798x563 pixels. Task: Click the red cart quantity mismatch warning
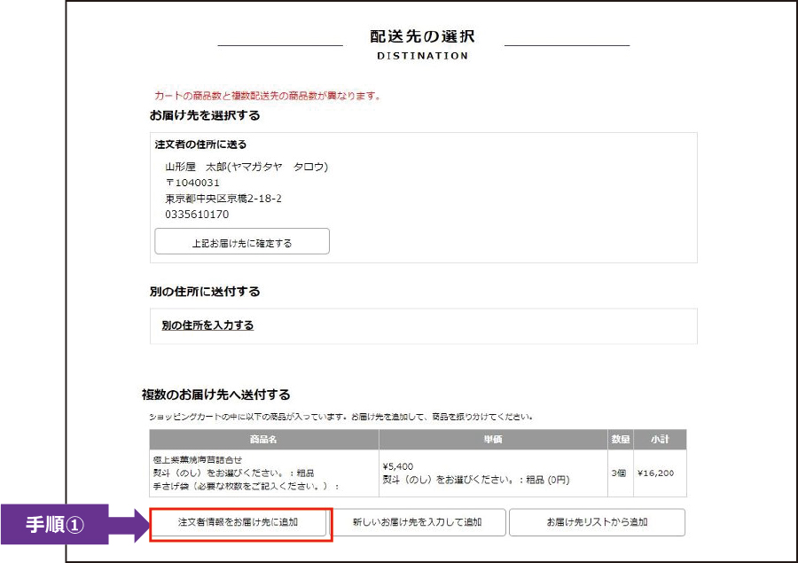[267, 96]
